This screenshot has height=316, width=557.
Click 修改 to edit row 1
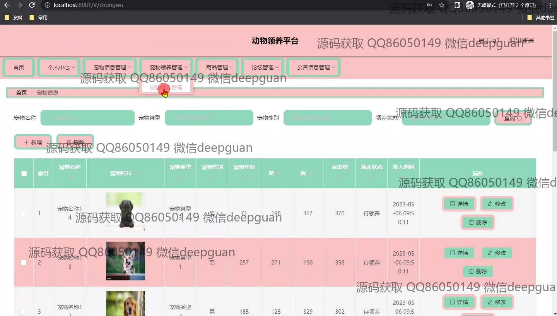point(497,204)
